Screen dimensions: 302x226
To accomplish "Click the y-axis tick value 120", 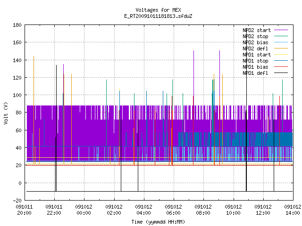I will tap(17, 78).
